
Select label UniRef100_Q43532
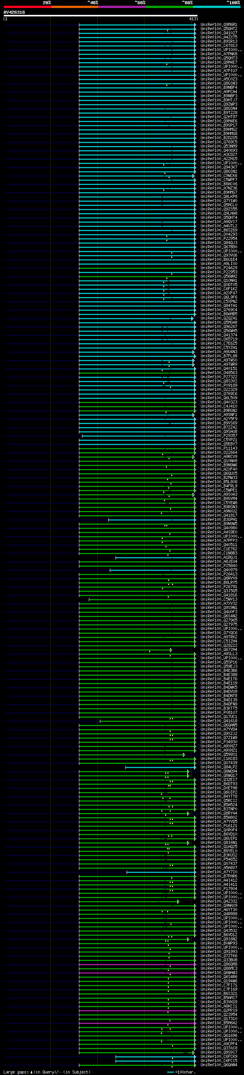point(218,930)
